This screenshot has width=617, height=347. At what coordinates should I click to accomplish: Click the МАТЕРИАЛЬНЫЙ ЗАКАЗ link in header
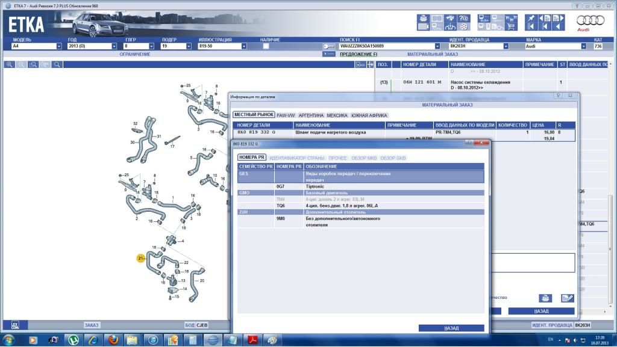[x=433, y=54]
